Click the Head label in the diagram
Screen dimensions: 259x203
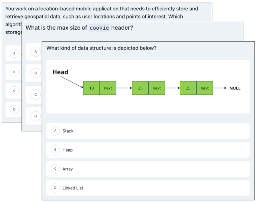[x=60, y=72]
